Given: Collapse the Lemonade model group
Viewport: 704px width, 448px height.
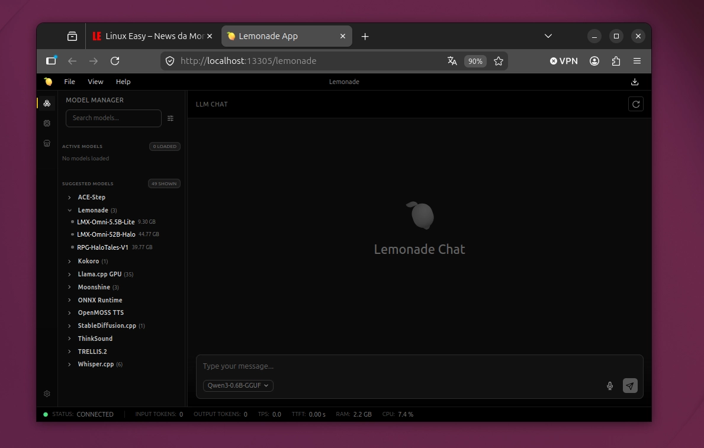Looking at the screenshot, I should (69, 210).
